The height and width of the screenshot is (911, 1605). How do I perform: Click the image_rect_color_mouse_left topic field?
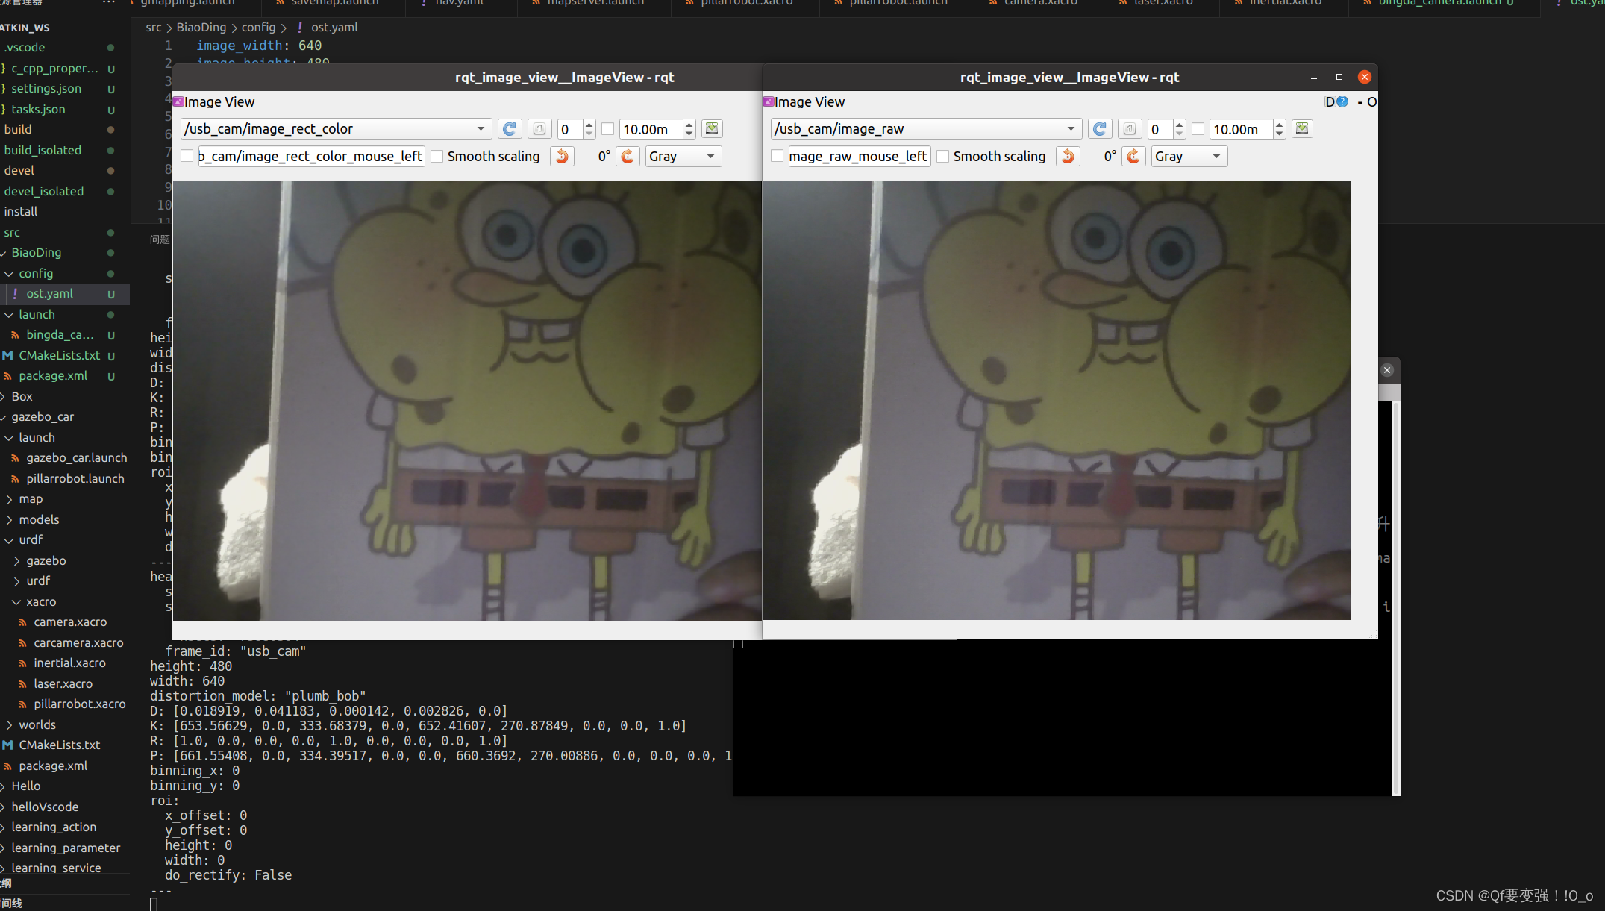click(x=312, y=156)
